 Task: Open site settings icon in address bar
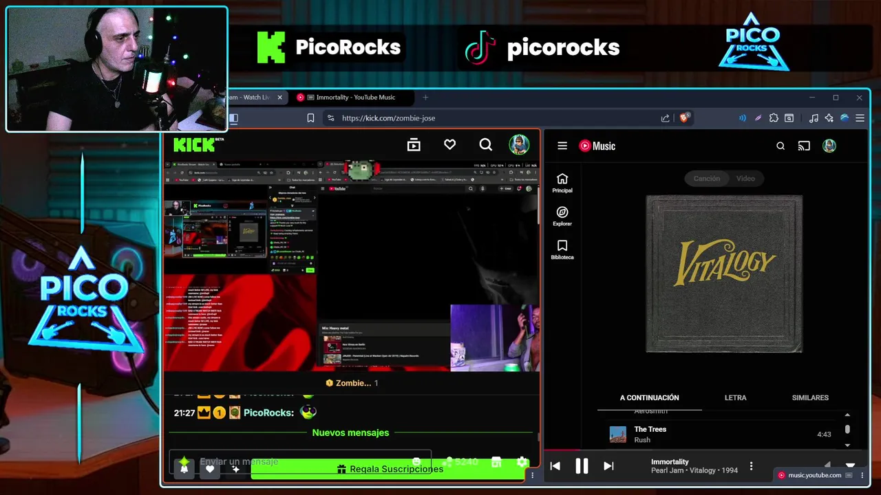point(331,118)
